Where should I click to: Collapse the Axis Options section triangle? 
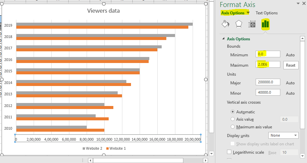[223, 39]
